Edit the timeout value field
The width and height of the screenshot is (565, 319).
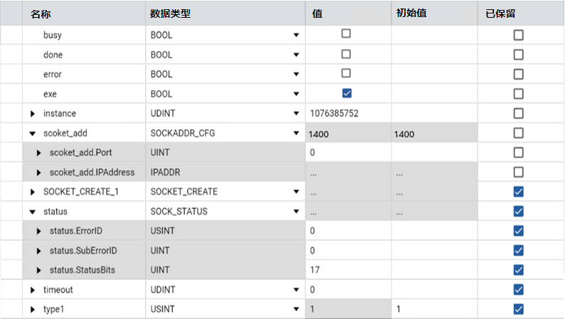(347, 290)
